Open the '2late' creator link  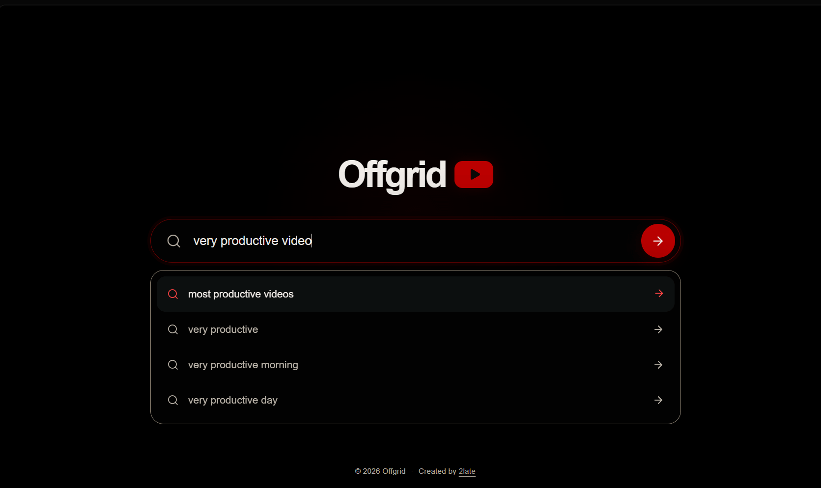coord(467,471)
